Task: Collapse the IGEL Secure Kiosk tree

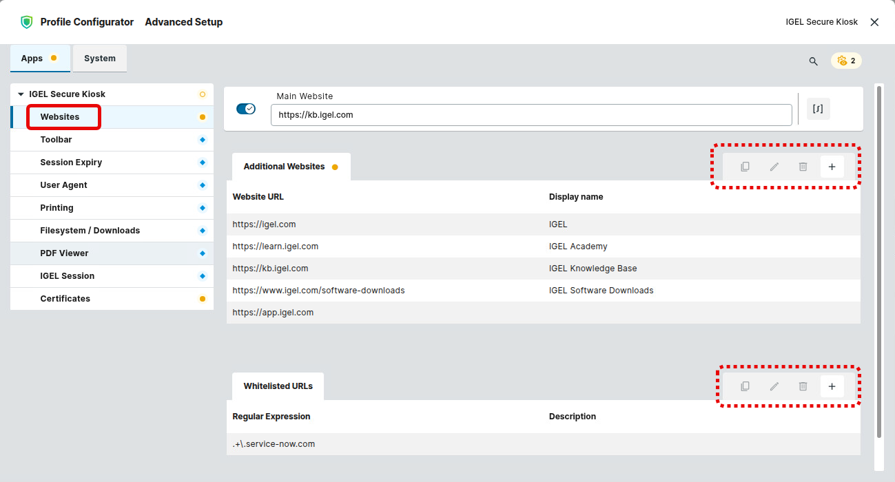Action: coord(21,94)
